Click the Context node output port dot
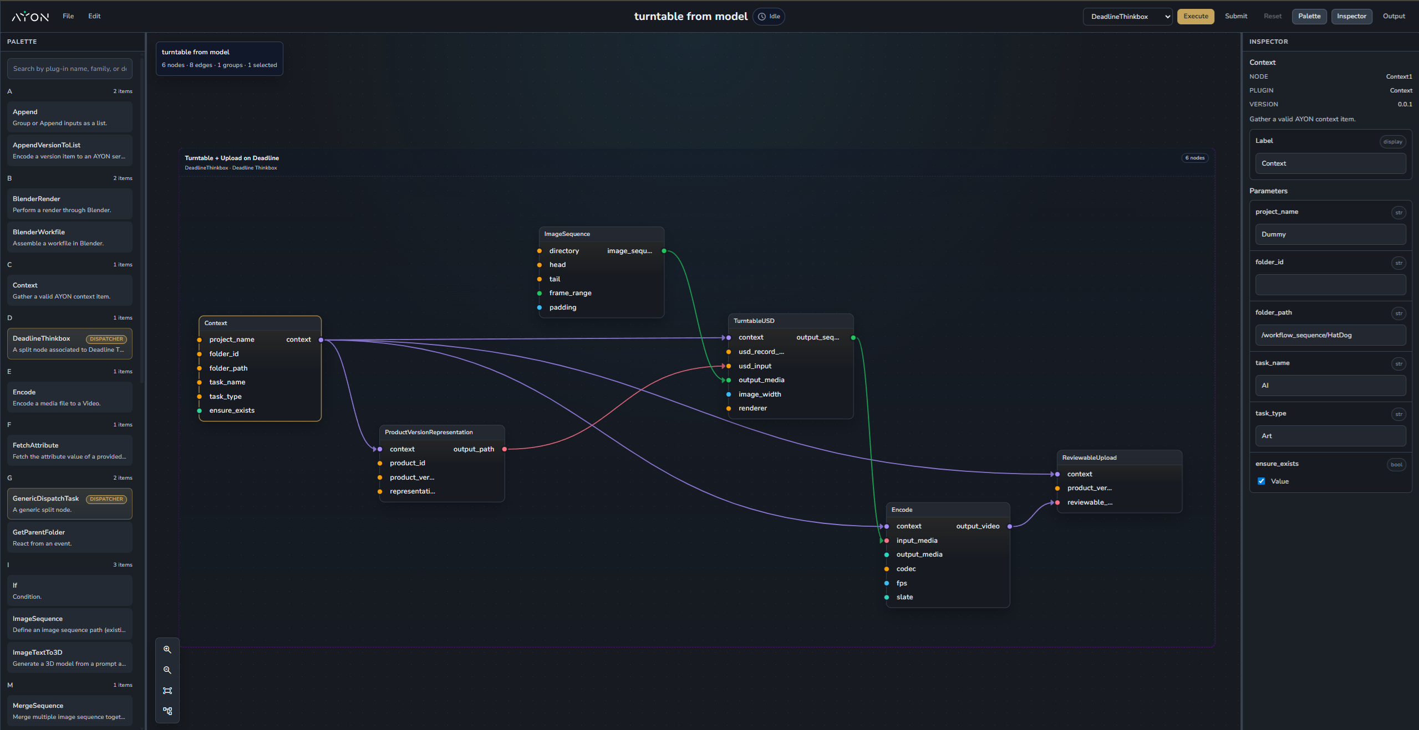This screenshot has width=1419, height=730. click(321, 340)
